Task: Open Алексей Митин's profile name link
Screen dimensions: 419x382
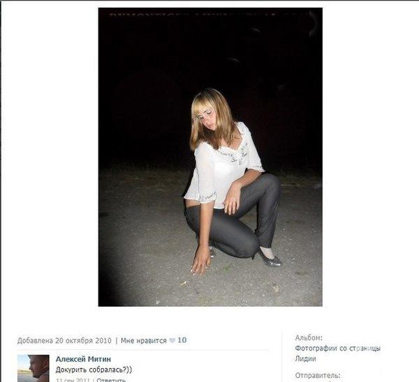Action: click(x=83, y=359)
